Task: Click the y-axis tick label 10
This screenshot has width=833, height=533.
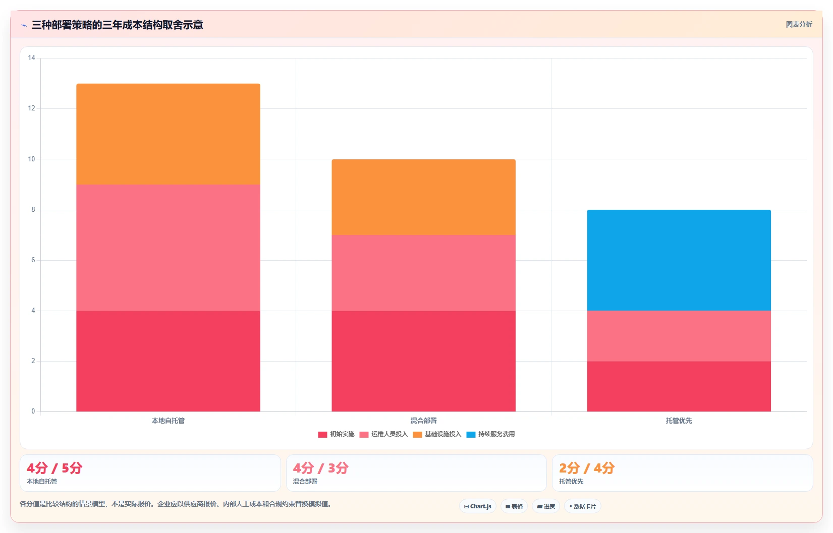Action: pyautogui.click(x=32, y=159)
